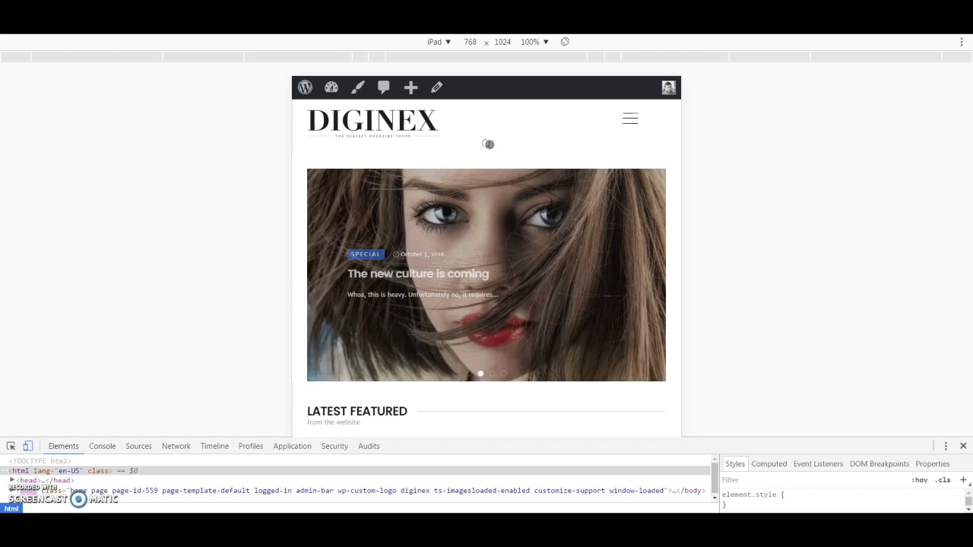Select the active white slider dot
The width and height of the screenshot is (973, 547).
click(480, 374)
